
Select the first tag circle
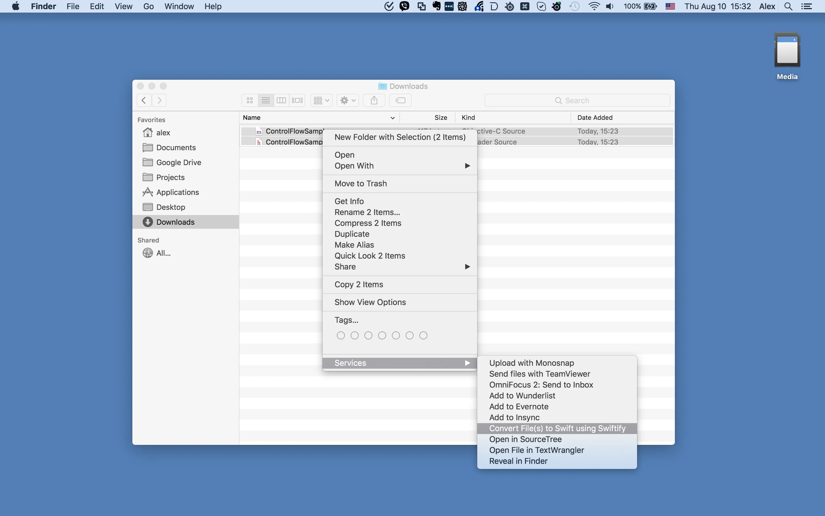(x=341, y=335)
